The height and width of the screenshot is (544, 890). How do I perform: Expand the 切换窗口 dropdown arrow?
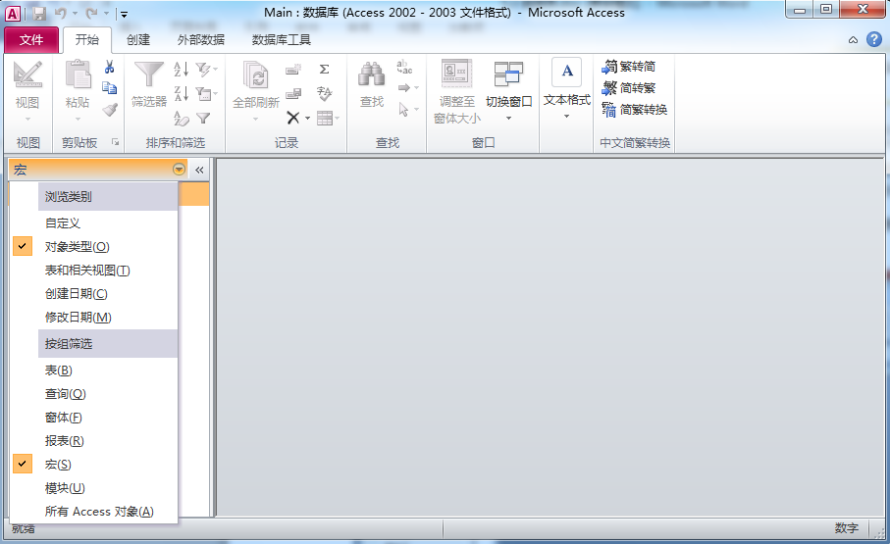click(x=508, y=118)
